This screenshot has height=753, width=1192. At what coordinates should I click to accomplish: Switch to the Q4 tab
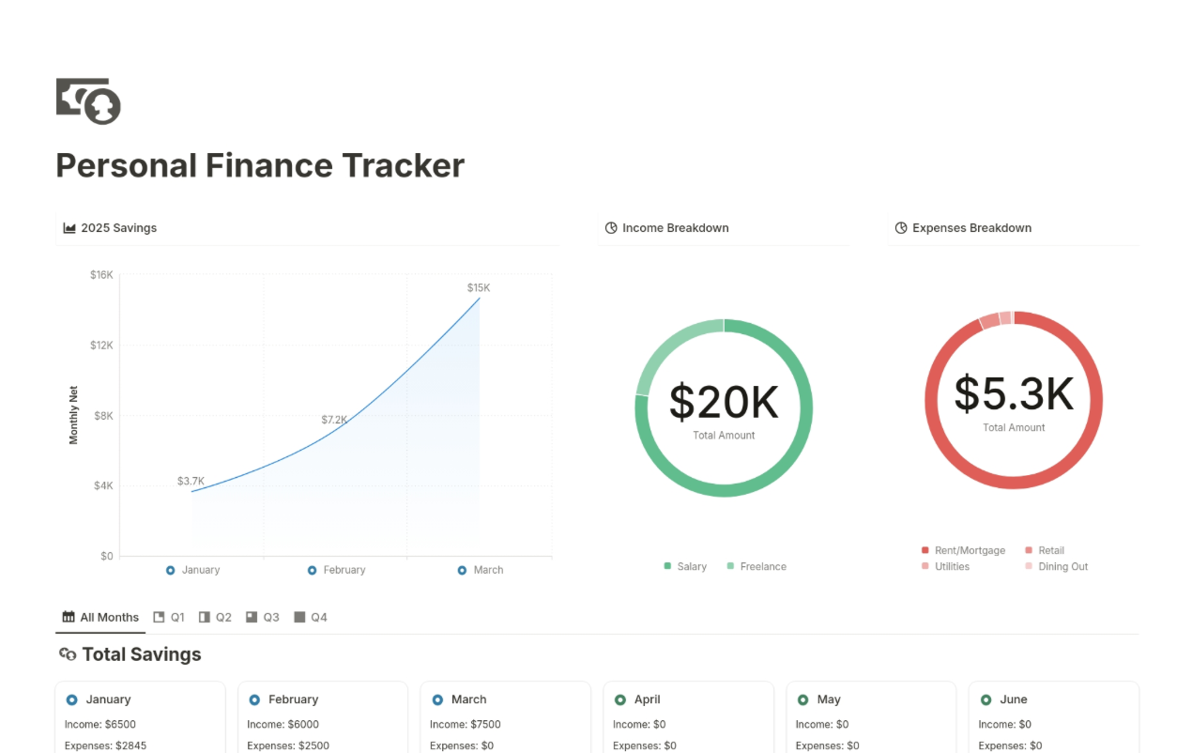click(x=311, y=618)
